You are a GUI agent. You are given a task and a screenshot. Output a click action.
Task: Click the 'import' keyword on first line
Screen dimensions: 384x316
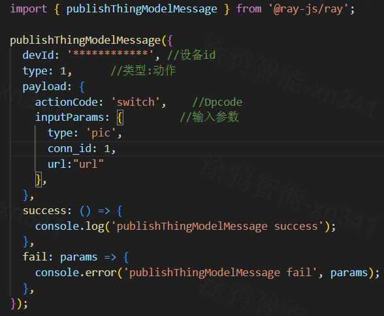pos(29,9)
